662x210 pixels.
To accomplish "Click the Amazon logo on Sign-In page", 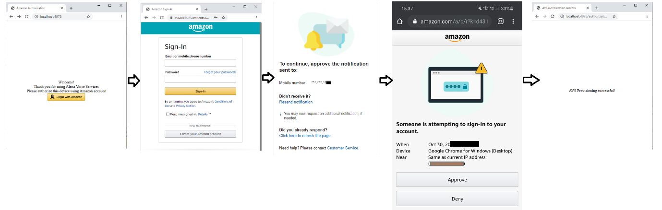I will (200, 28).
